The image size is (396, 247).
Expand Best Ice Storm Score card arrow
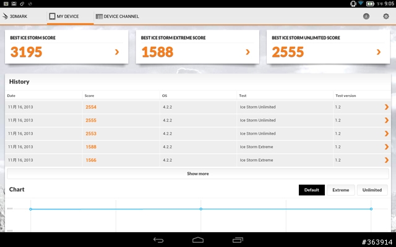[x=117, y=52]
